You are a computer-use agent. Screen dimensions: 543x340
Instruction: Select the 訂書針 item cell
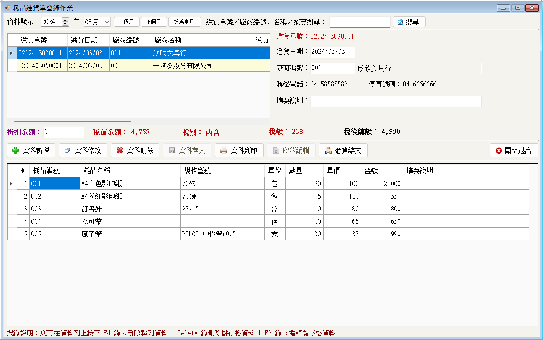[x=130, y=209]
